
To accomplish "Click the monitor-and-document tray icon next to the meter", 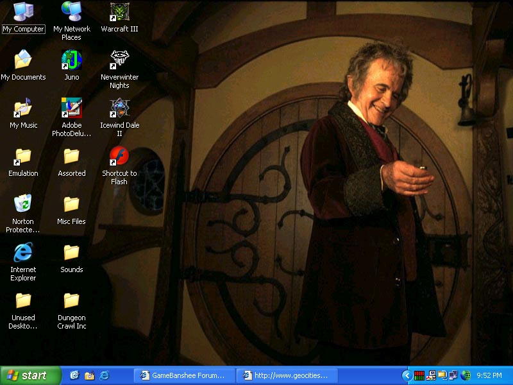I will click(x=431, y=375).
